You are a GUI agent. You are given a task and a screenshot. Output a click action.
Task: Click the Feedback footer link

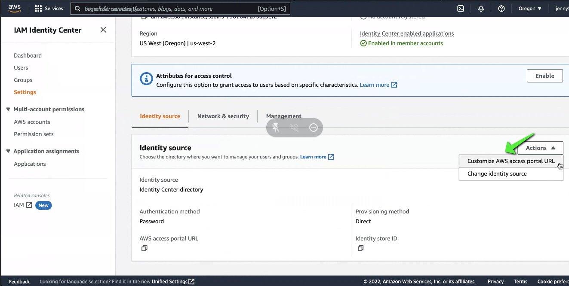click(19, 282)
